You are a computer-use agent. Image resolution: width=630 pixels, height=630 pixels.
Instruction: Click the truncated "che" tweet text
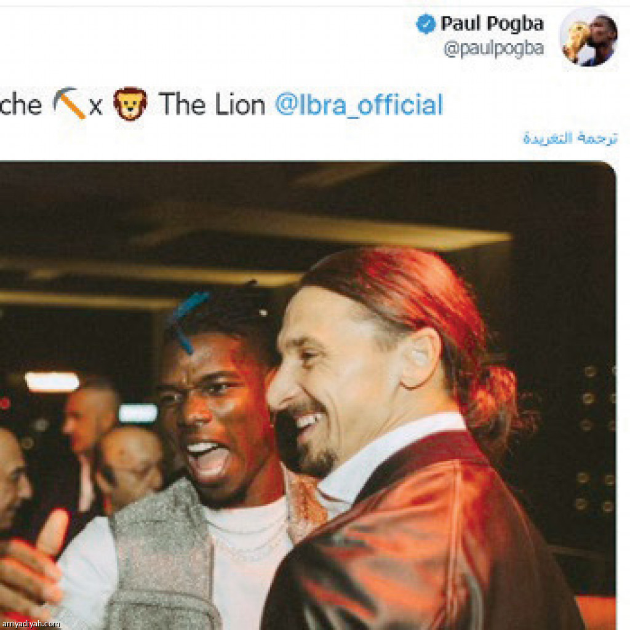coord(20,105)
